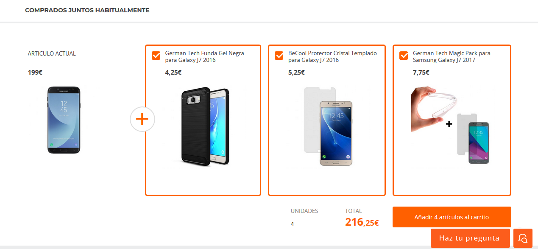
Task: Click the 199€ price of the current article
Action: tap(33, 72)
